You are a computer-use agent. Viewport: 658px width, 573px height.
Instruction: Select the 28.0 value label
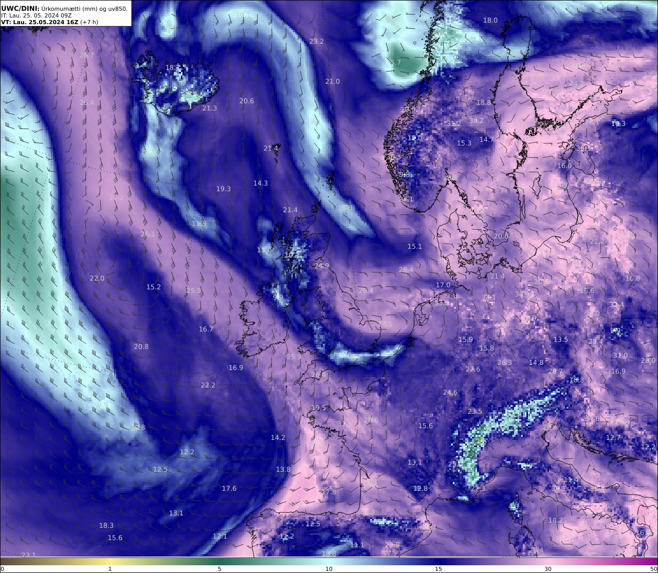coord(648,360)
